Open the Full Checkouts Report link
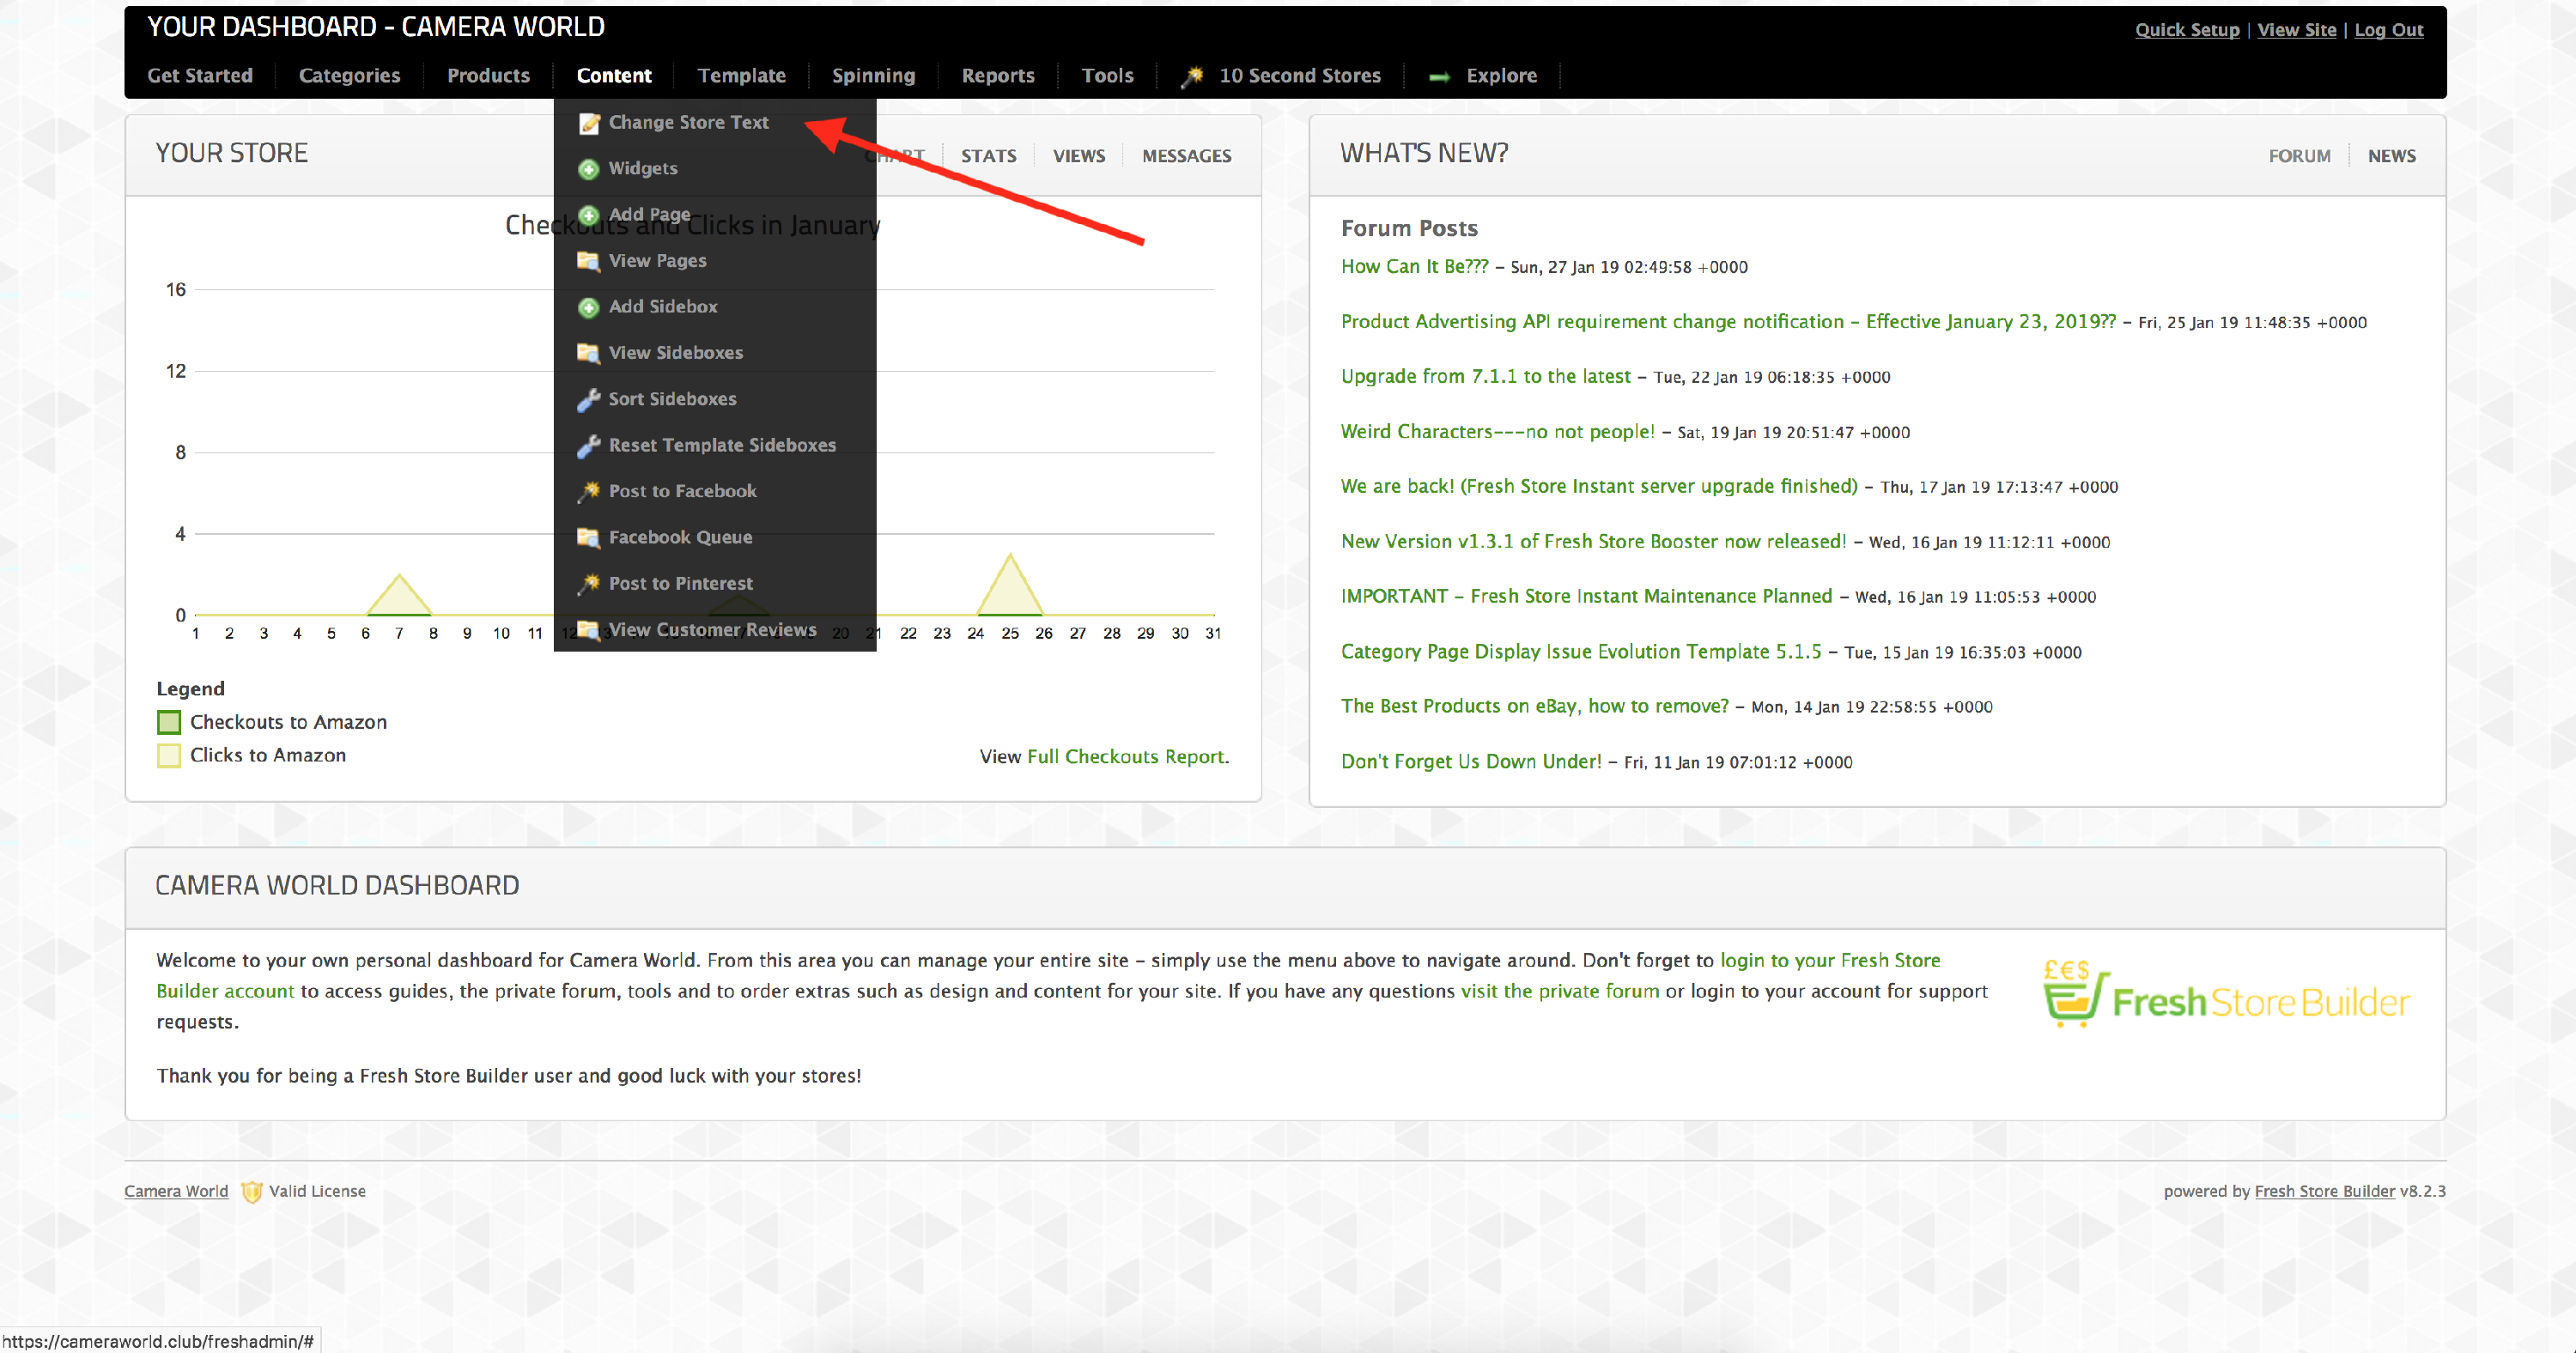 tap(1125, 757)
